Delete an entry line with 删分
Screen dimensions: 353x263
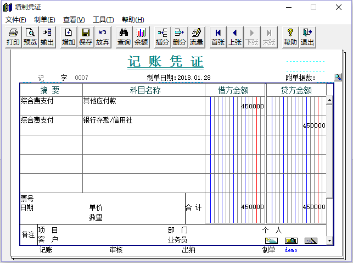pyautogui.click(x=180, y=37)
